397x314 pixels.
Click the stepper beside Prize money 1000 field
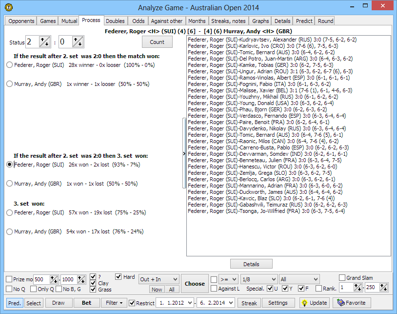[x=81, y=279]
